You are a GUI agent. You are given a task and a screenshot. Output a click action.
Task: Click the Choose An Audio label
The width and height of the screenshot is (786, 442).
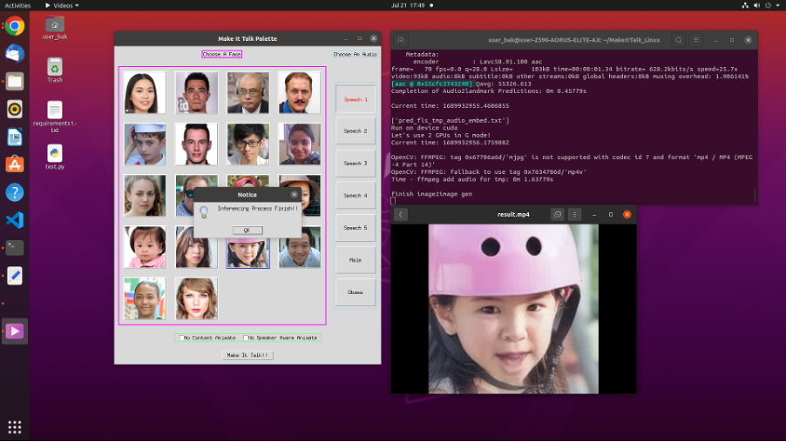355,54
